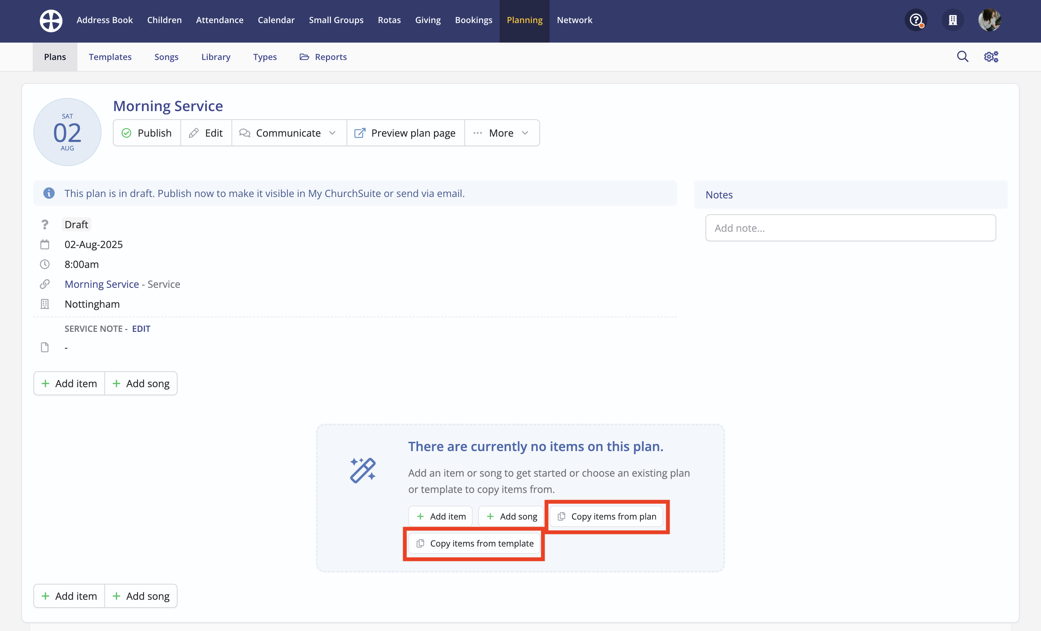Click the Morning Service plan title
Image resolution: width=1041 pixels, height=631 pixels.
(x=168, y=106)
